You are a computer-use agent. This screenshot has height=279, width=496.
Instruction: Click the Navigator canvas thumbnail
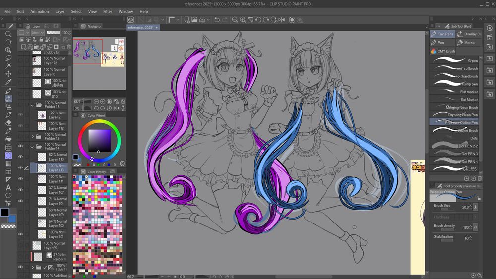pos(99,52)
